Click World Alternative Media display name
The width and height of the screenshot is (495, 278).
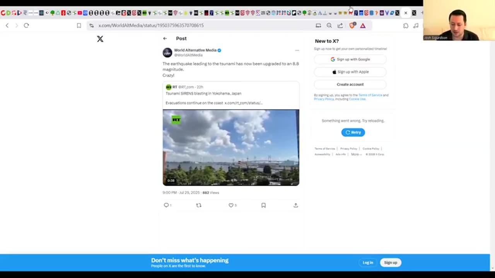pos(195,50)
